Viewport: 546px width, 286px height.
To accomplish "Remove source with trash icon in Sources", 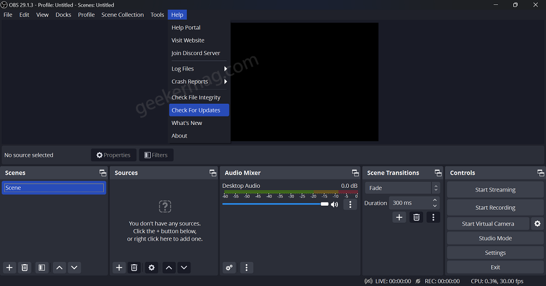I will coord(134,267).
